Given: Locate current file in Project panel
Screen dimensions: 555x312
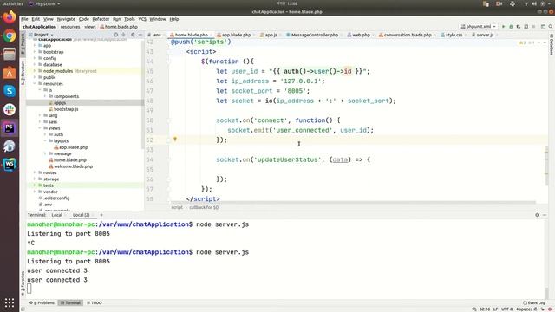Looking at the screenshot, I should (x=115, y=35).
